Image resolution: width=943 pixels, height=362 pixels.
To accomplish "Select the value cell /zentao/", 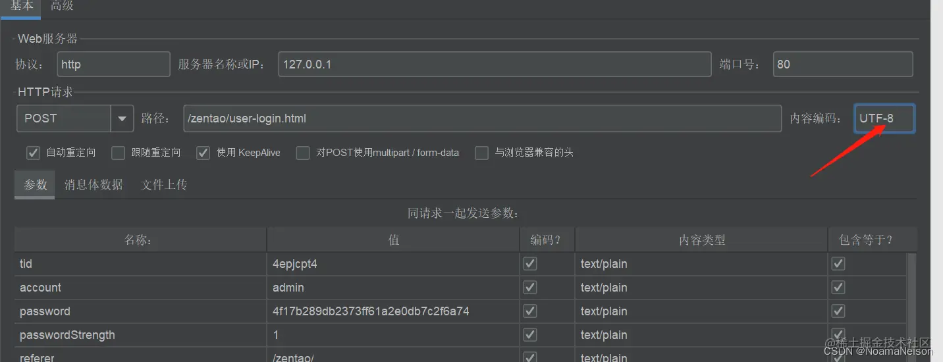I will coord(393,355).
